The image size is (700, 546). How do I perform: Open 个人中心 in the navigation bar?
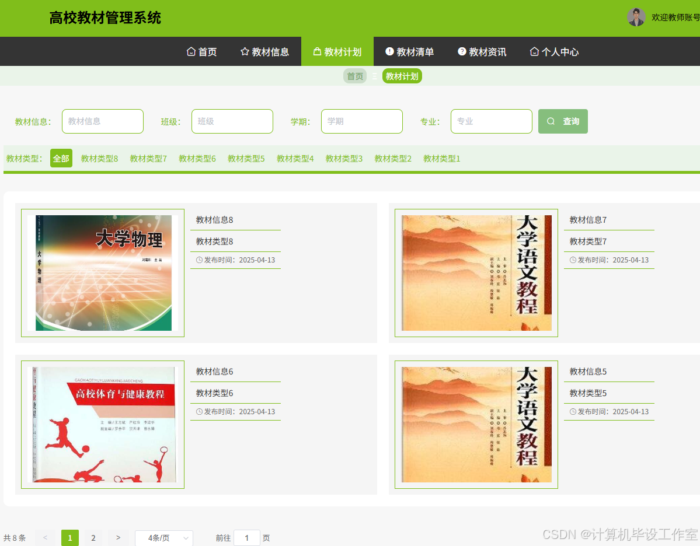555,52
